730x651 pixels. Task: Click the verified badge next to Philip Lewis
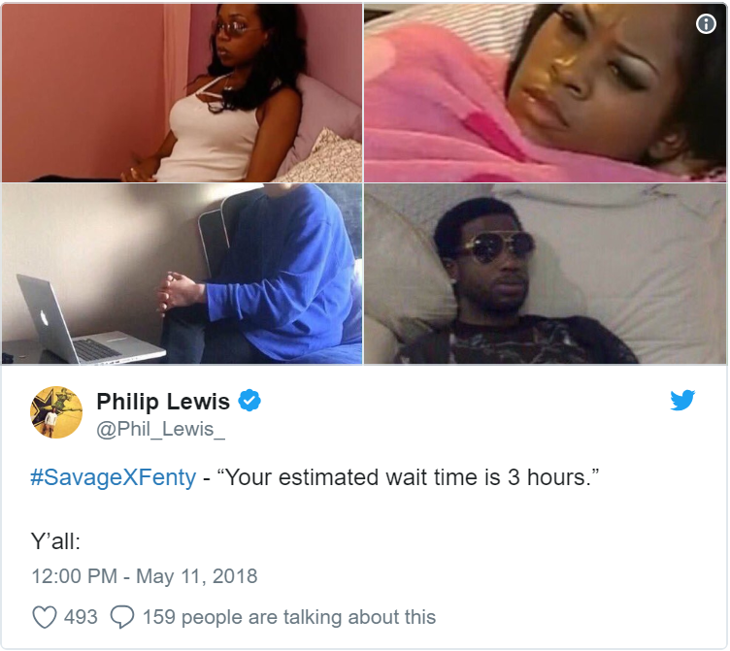(x=249, y=401)
